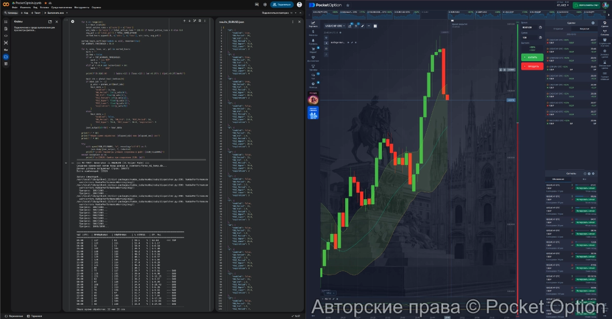Expand the USD/CHF OTC asset dropdown
The width and height of the screenshot is (612, 319).
pyautogui.click(x=335, y=25)
